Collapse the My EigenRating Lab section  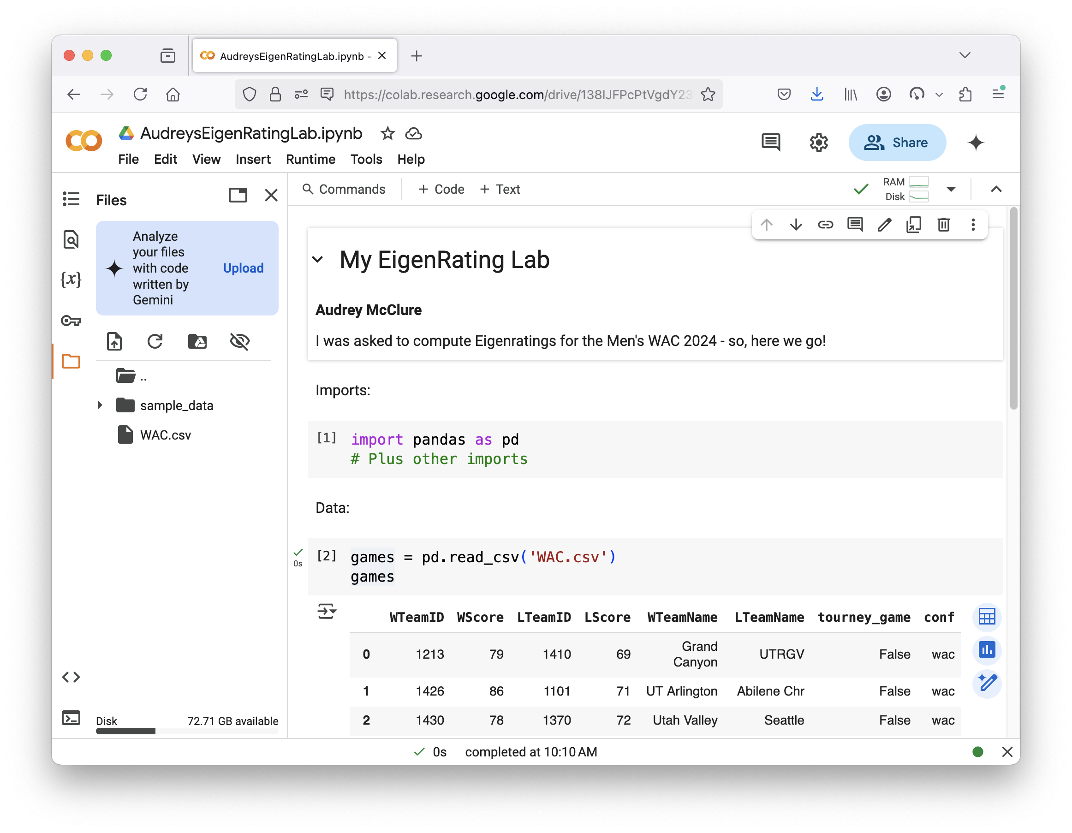pos(318,260)
